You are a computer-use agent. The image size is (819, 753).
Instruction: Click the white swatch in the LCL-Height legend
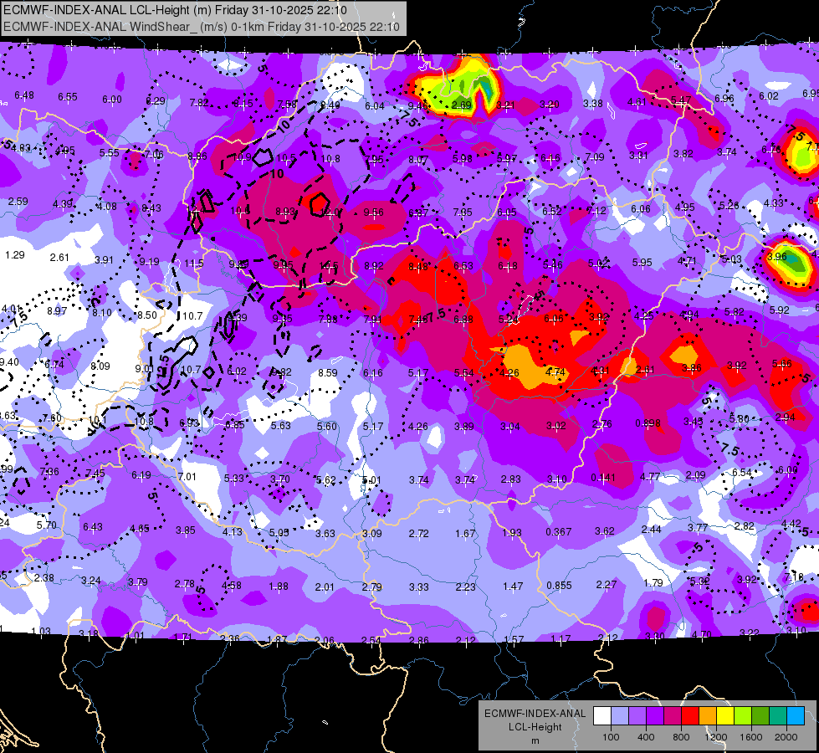[602, 715]
